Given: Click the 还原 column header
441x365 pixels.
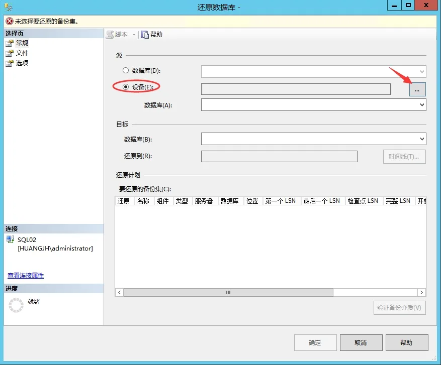Looking at the screenshot, I should point(125,201).
